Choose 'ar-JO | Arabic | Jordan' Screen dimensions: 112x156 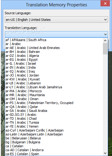pos(54,75)
